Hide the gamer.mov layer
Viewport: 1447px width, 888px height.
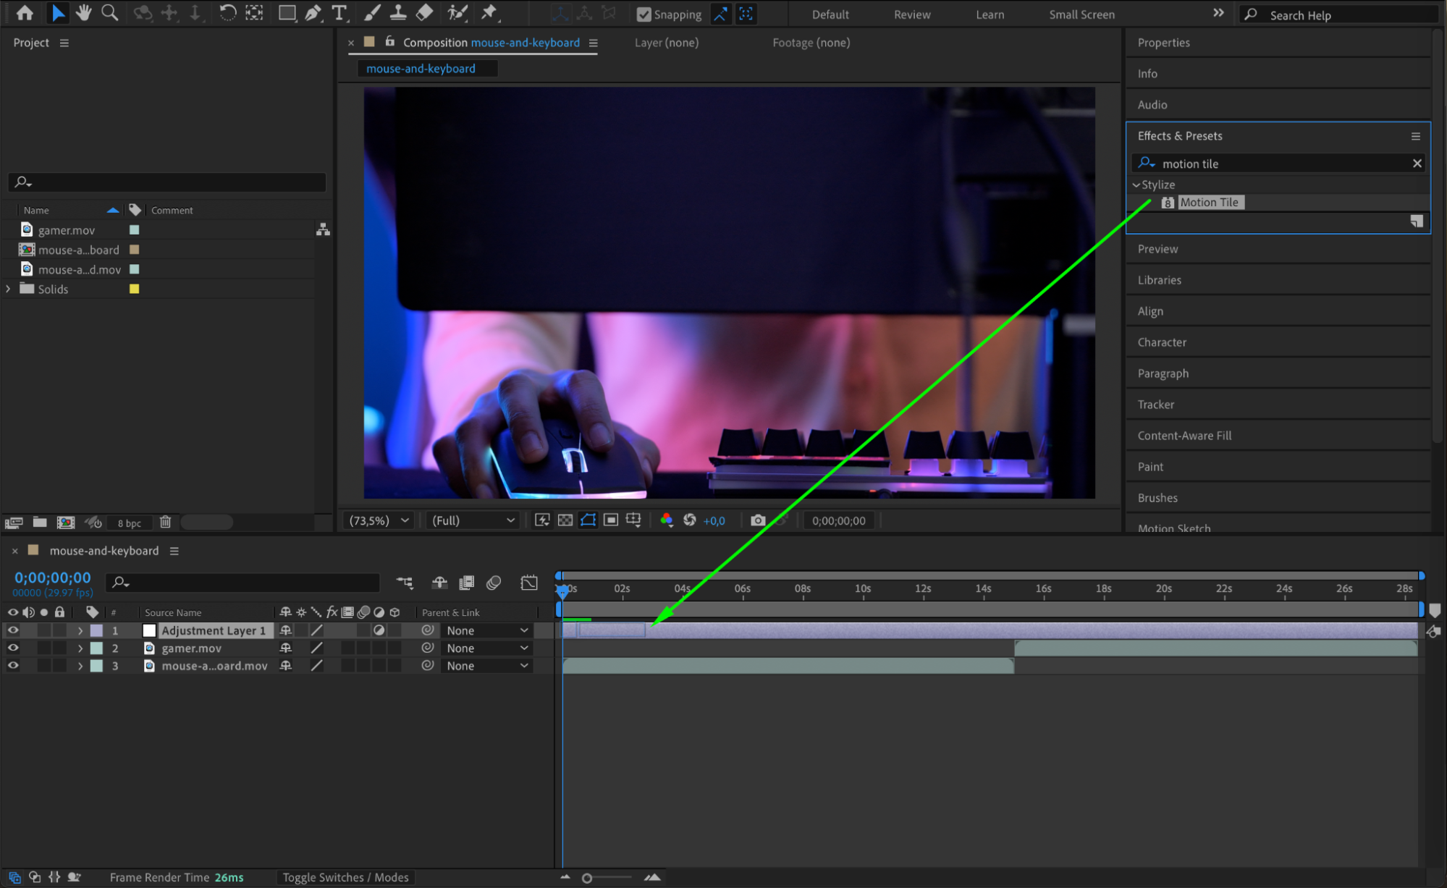pos(13,648)
